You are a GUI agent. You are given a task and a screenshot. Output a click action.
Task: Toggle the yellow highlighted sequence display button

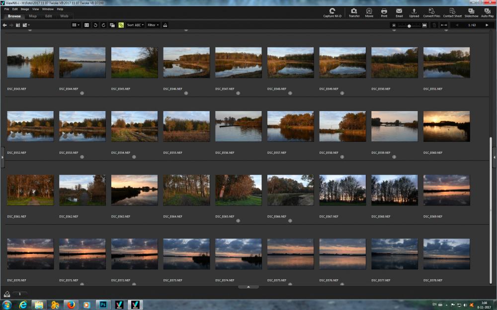pyautogui.click(x=121, y=25)
